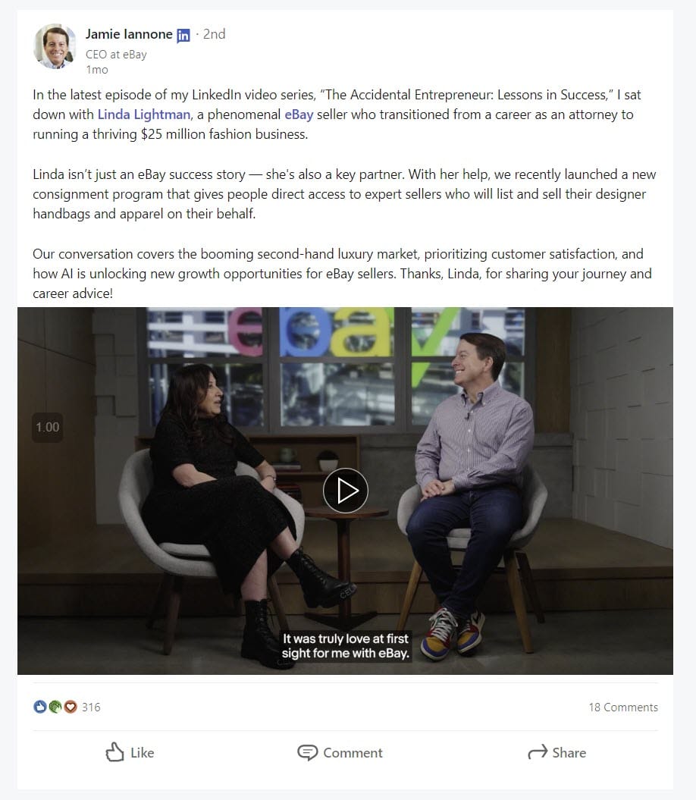Screen dimensions: 696x800
Task: Click the blue like reaction icon
Action: click(x=39, y=707)
